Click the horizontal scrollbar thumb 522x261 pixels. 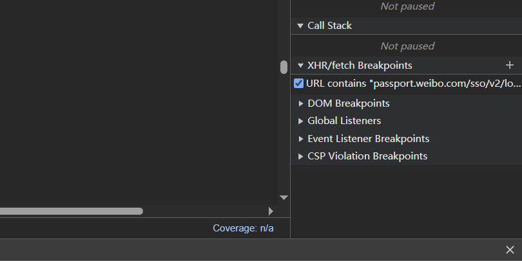click(x=71, y=211)
